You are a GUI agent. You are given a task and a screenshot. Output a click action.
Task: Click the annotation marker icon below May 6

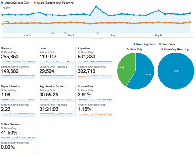point(65,33)
